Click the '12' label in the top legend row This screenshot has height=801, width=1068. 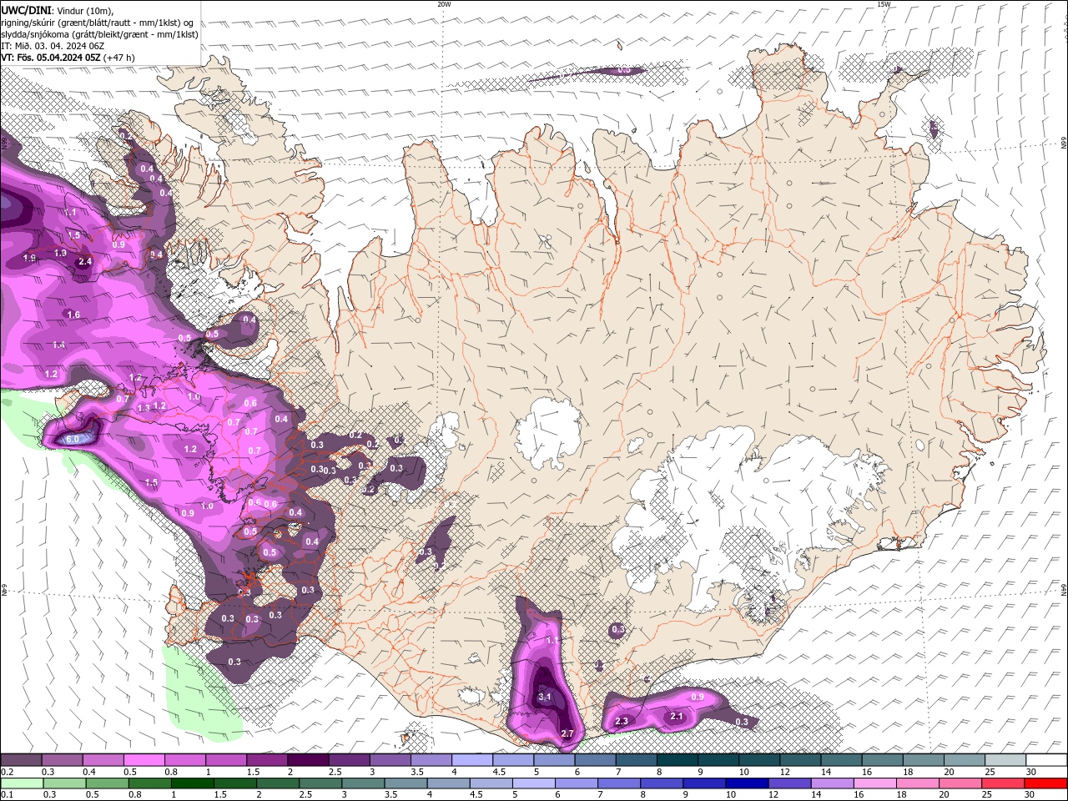click(x=783, y=772)
